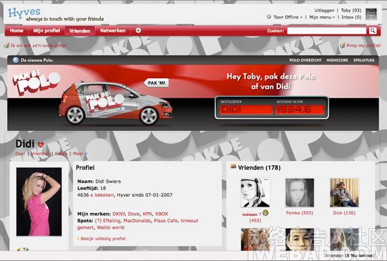This screenshot has width=387, height=261.
Task: Open the XBOX brand link
Action: pos(161,214)
